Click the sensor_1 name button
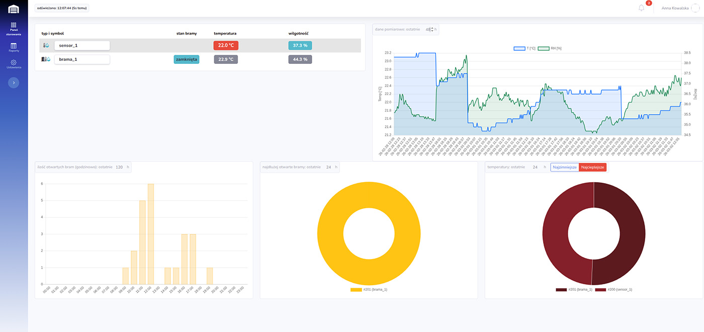 (x=82, y=45)
